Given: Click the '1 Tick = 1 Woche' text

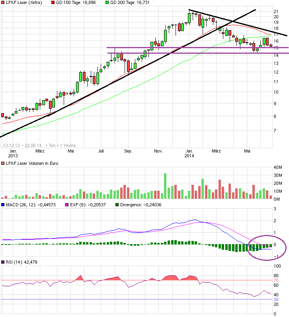Looking at the screenshot, I should (61, 145).
